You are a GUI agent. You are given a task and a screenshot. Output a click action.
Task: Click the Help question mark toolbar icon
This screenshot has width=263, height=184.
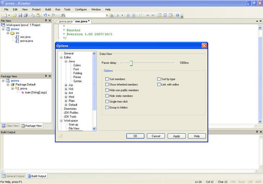(178, 15)
